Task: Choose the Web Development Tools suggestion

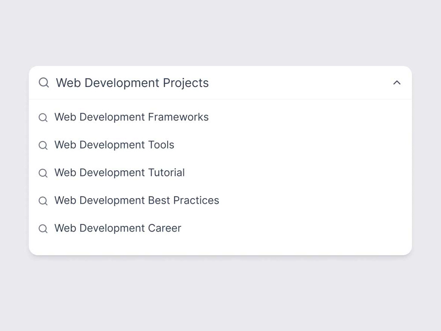Action: tap(220, 145)
